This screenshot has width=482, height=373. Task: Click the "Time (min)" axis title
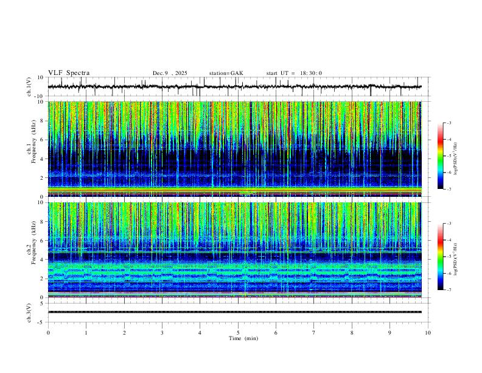(243, 338)
